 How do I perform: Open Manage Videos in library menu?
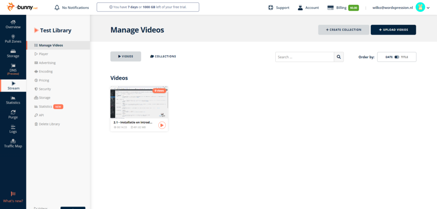(58, 45)
